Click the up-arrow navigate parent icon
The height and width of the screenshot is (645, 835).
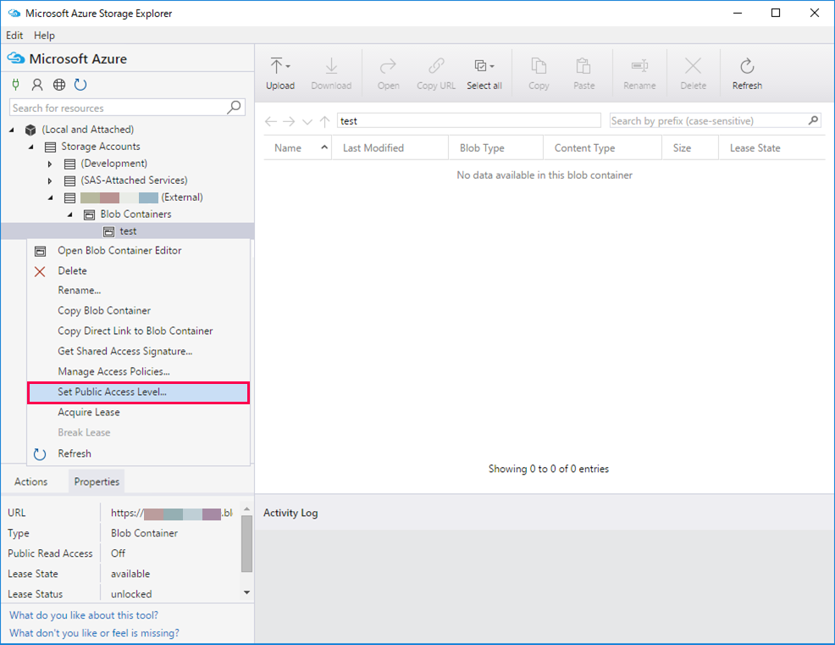pyautogui.click(x=325, y=121)
